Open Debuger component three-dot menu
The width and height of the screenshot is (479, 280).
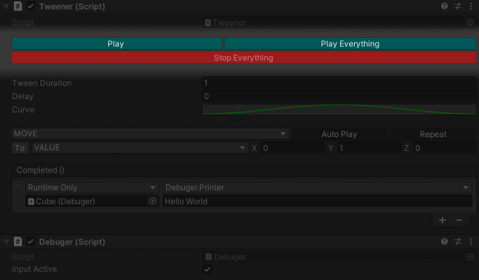point(471,241)
